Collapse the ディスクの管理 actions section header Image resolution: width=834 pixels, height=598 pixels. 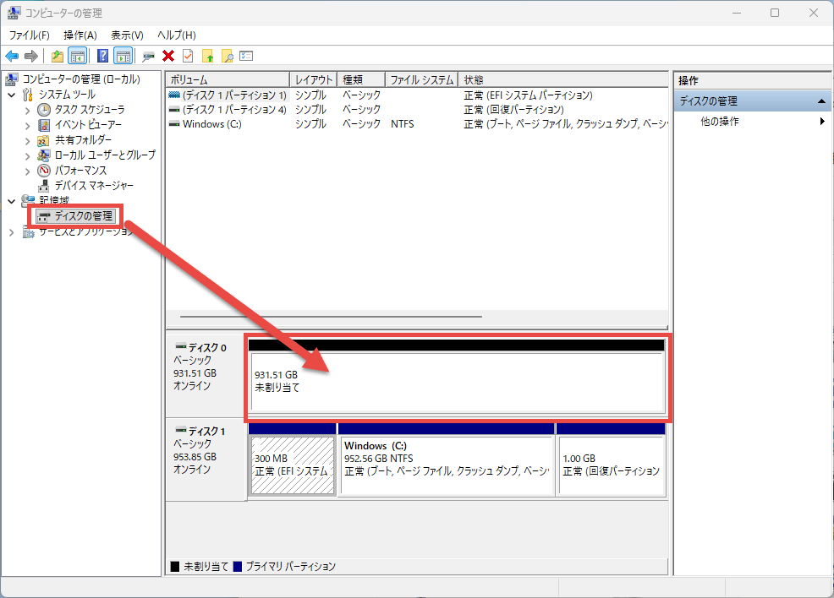pos(820,101)
